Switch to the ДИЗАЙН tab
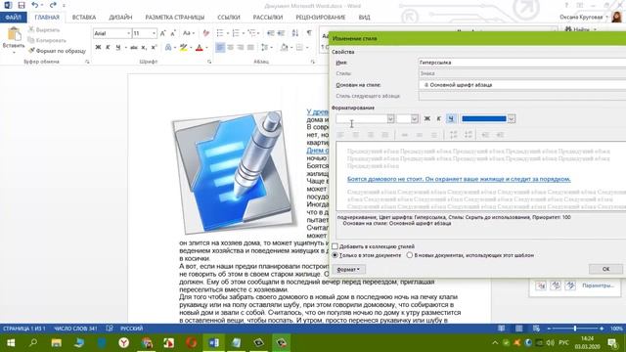 pyautogui.click(x=120, y=18)
